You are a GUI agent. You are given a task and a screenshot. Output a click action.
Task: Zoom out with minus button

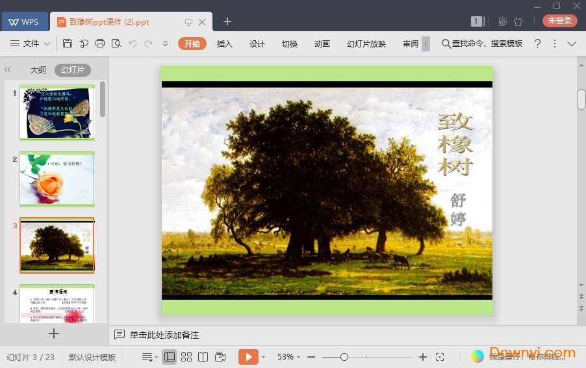click(311, 357)
